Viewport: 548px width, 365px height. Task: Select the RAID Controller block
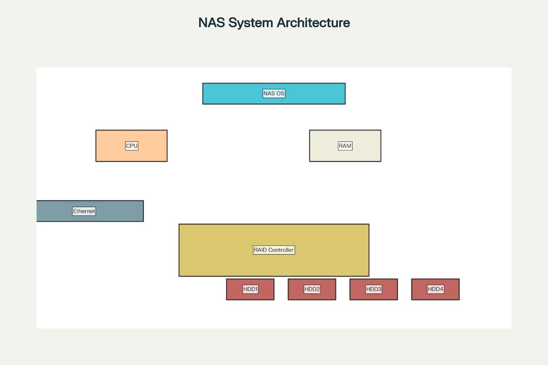pyautogui.click(x=274, y=250)
